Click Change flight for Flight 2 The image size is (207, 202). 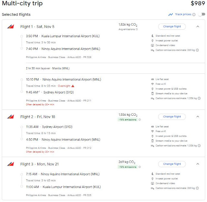[172, 117]
